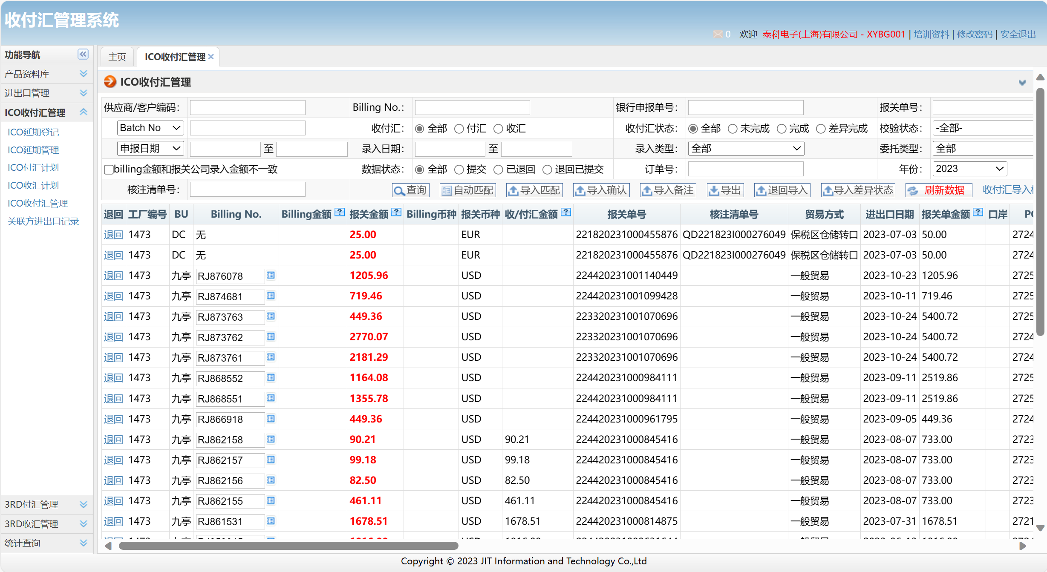Click help icon beside 报关金额 header
Viewport: 1047px width, 572px height.
pyautogui.click(x=396, y=212)
